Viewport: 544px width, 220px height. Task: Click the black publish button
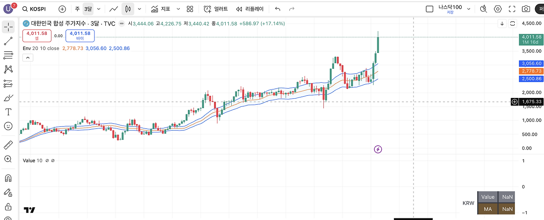coord(541,9)
